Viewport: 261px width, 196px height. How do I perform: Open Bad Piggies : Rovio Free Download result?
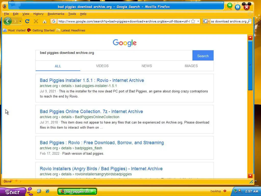click(x=102, y=143)
